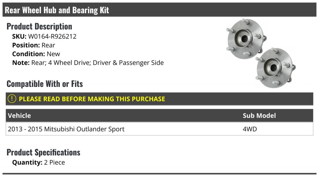Image resolution: width=319 pixels, height=177 pixels.
Task: Click the 4WD sub model cell
Action: pyautogui.click(x=250, y=129)
